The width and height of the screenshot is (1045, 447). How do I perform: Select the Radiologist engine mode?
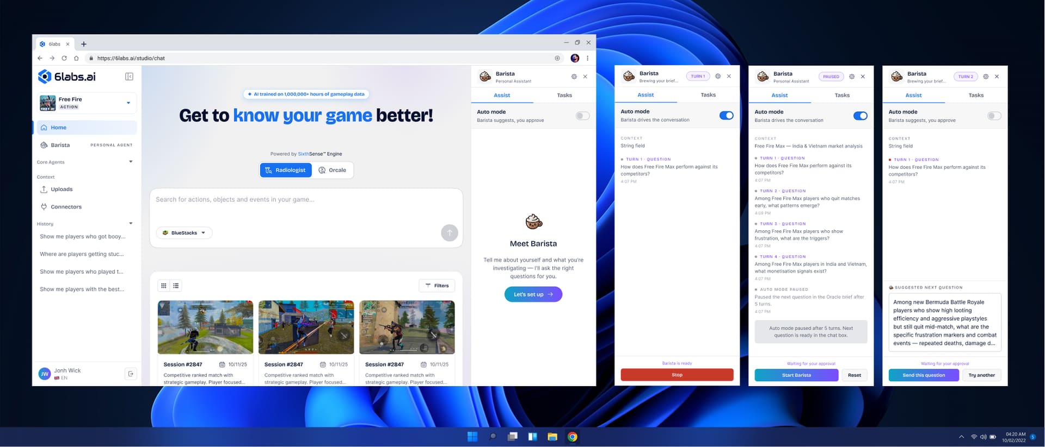pos(286,170)
